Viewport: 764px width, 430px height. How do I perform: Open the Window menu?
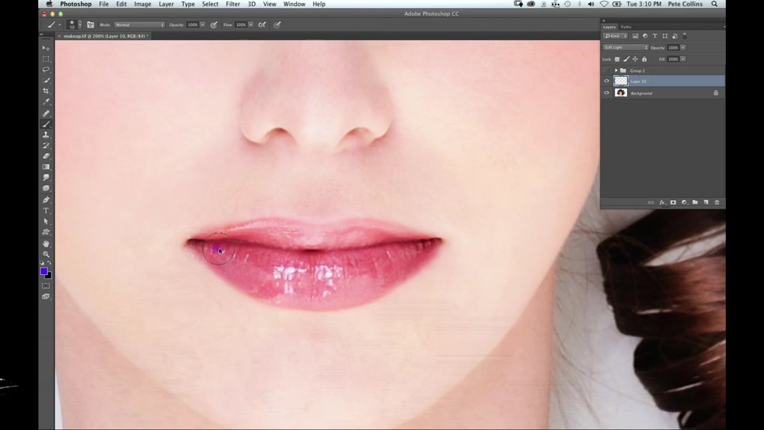pos(294,4)
